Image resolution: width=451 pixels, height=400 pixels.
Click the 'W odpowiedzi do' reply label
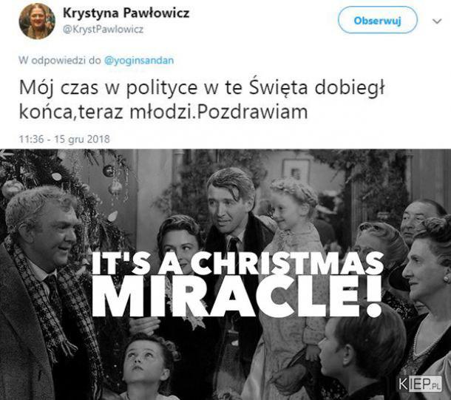pos(60,61)
